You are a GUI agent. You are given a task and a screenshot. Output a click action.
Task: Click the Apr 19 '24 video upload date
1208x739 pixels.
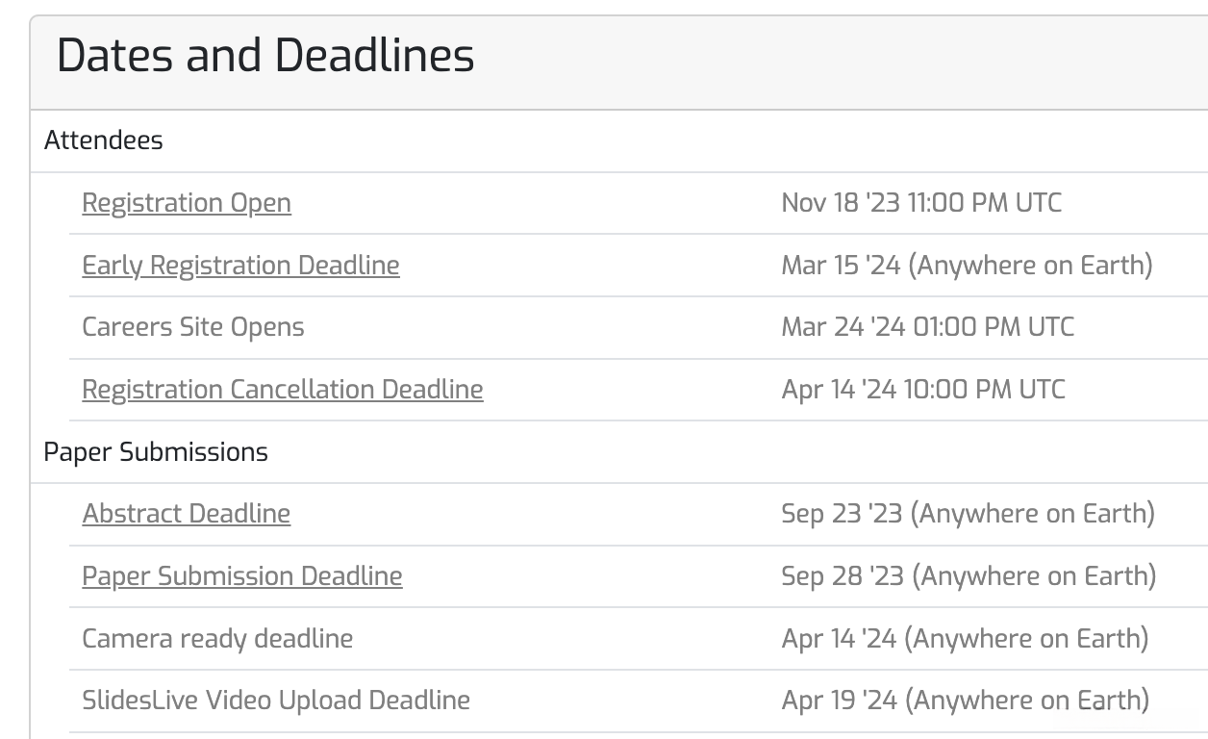839,701
